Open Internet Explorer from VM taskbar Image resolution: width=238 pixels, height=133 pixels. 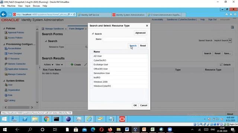[89, 119]
